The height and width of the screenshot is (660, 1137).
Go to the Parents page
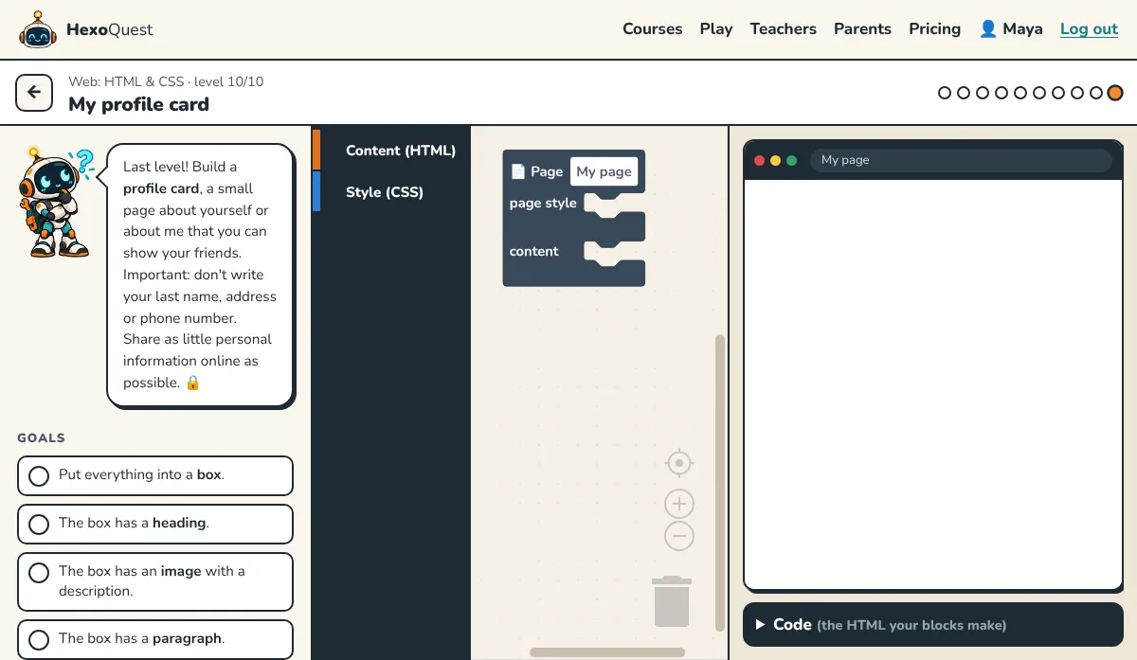click(862, 29)
